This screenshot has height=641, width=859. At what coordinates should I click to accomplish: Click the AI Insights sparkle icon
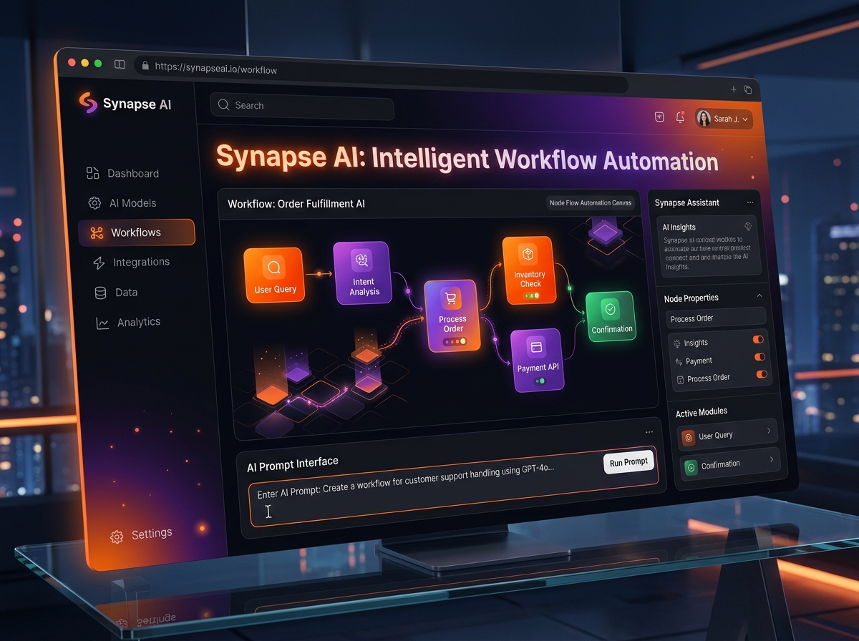[748, 227]
